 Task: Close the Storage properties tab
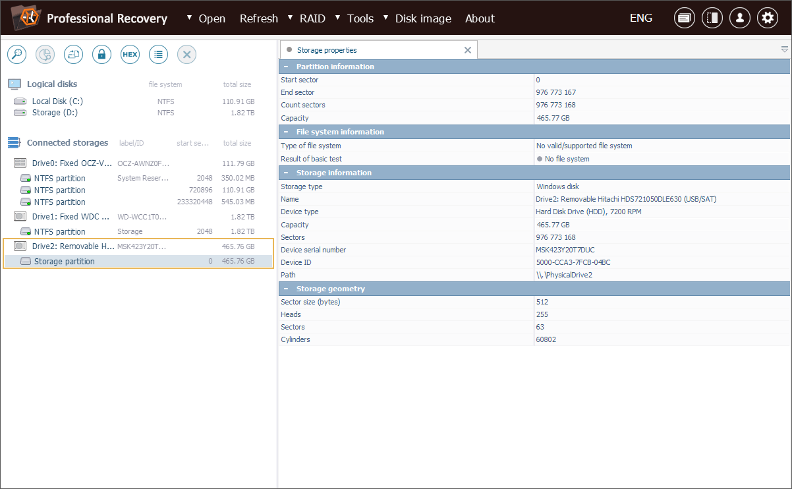click(x=468, y=50)
